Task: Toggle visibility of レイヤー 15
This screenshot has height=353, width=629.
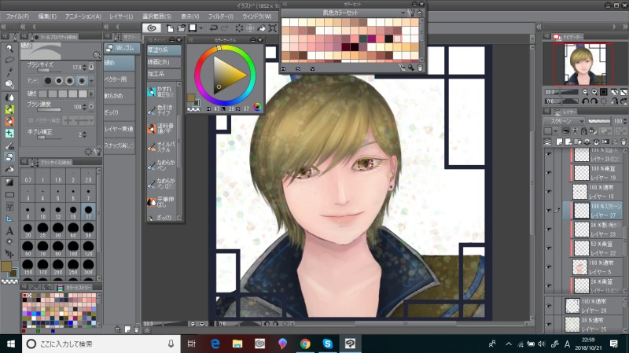Action: pos(549,191)
